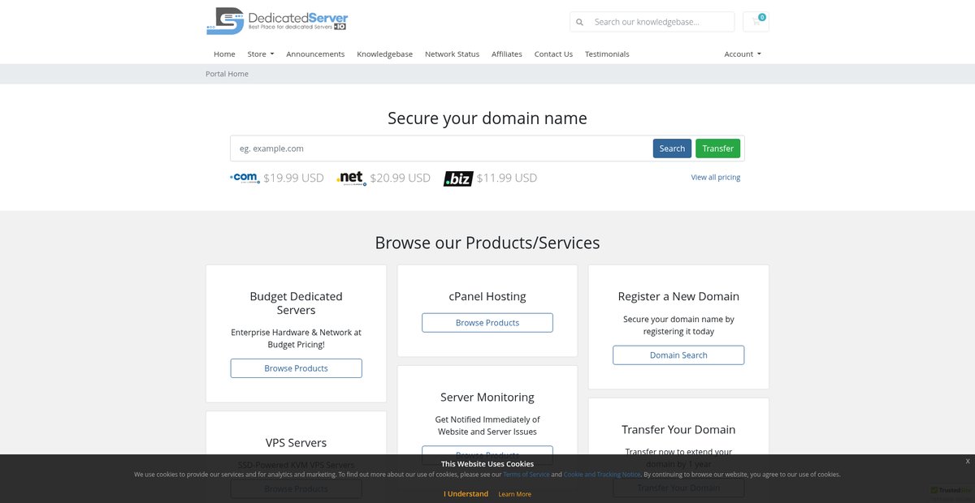Click I Understand in cookie banner

click(x=466, y=493)
